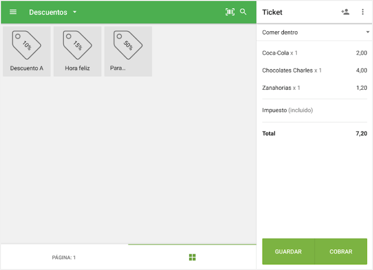
Task: Add customer to ticket icon
Action: pos(345,12)
